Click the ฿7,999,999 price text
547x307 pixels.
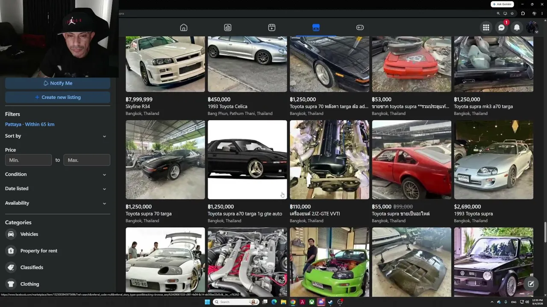(139, 99)
